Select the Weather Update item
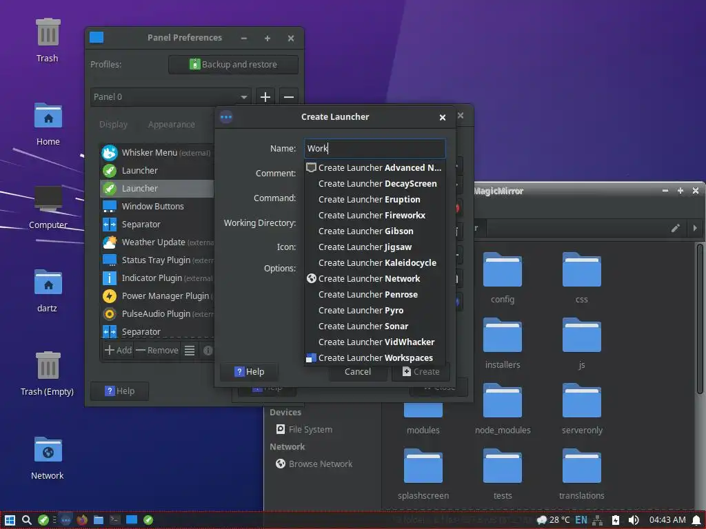Screen dimensions: 706x529 coord(157,242)
